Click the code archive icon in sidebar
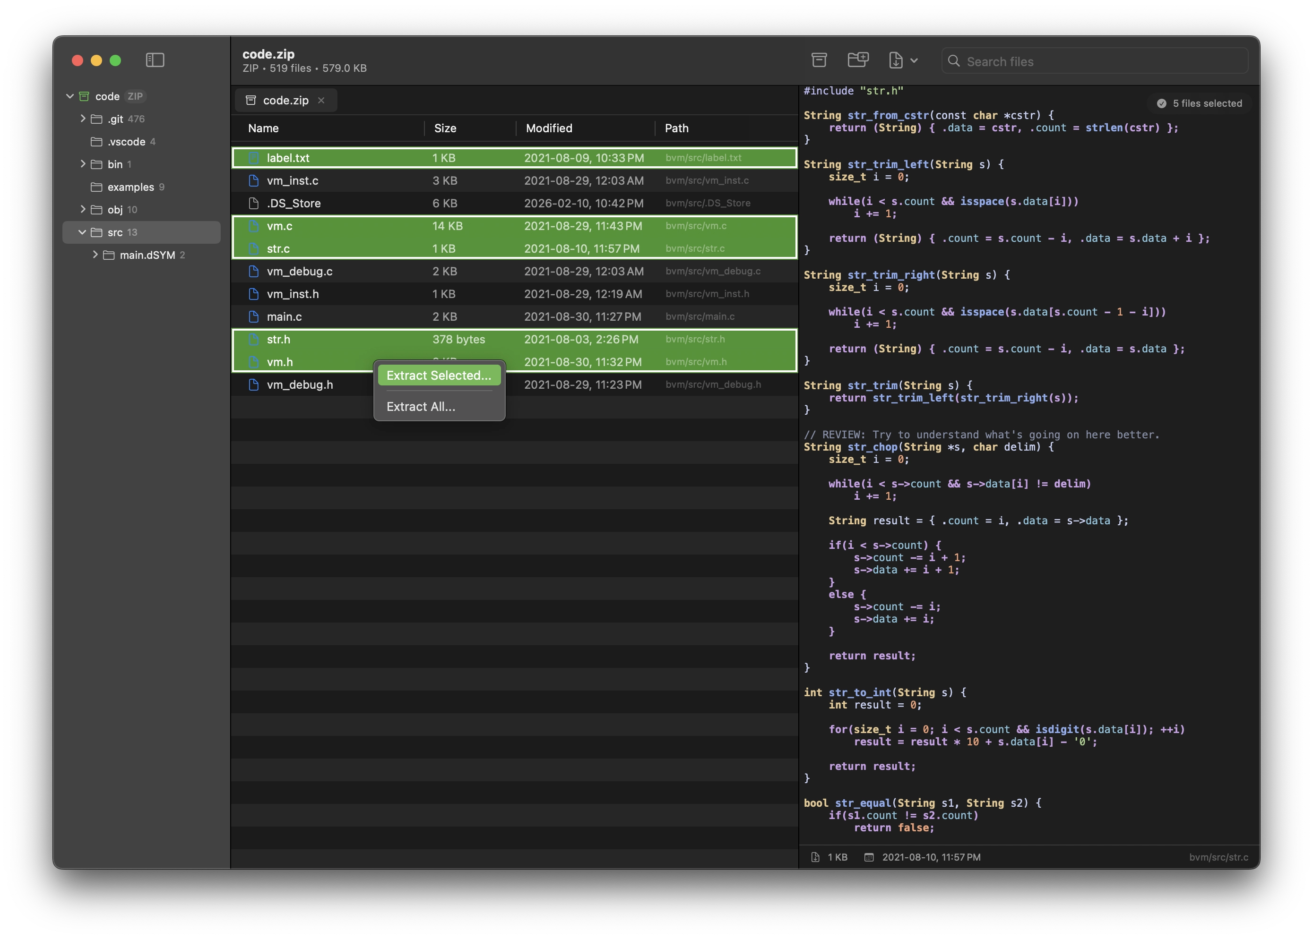 (85, 96)
